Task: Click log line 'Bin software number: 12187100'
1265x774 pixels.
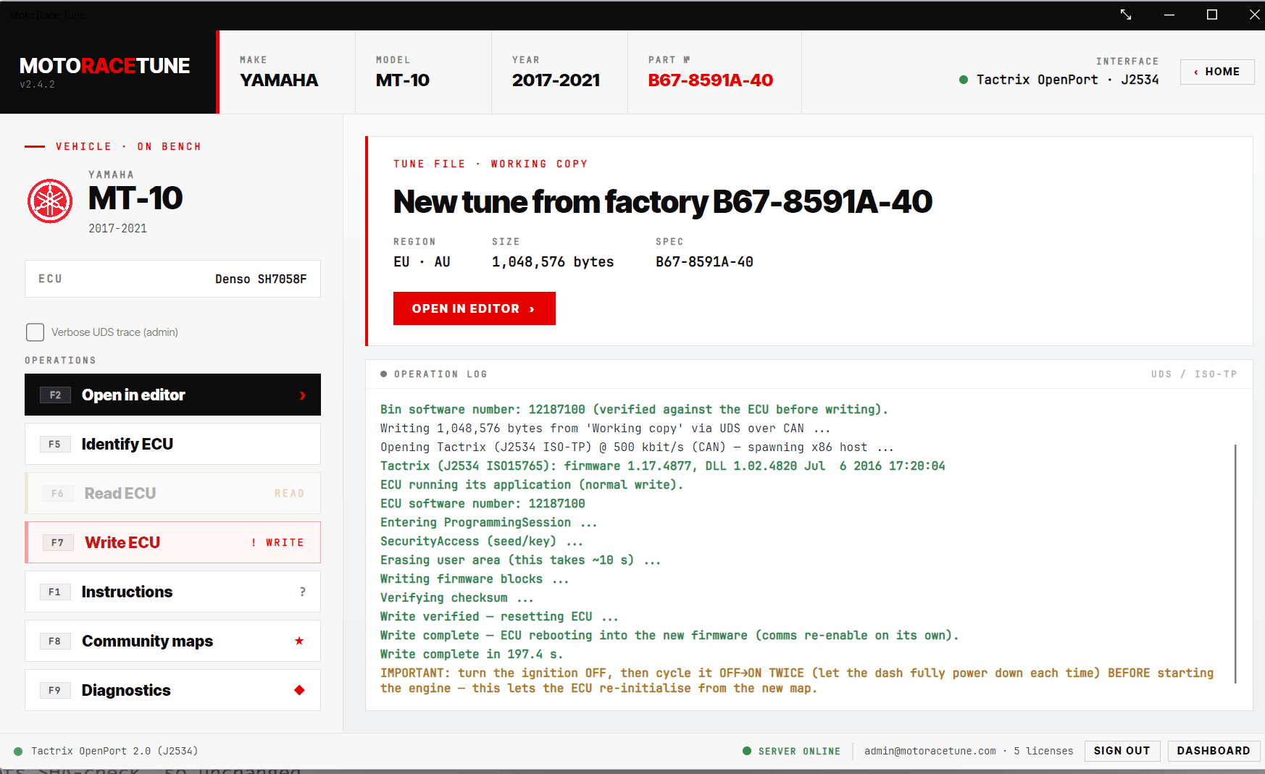Action: (x=634, y=410)
